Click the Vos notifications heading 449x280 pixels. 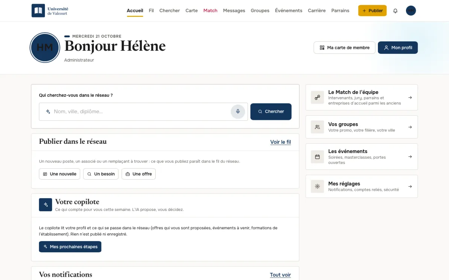pyautogui.click(x=65, y=275)
